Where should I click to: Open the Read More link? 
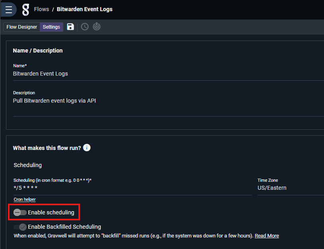click(x=267, y=236)
